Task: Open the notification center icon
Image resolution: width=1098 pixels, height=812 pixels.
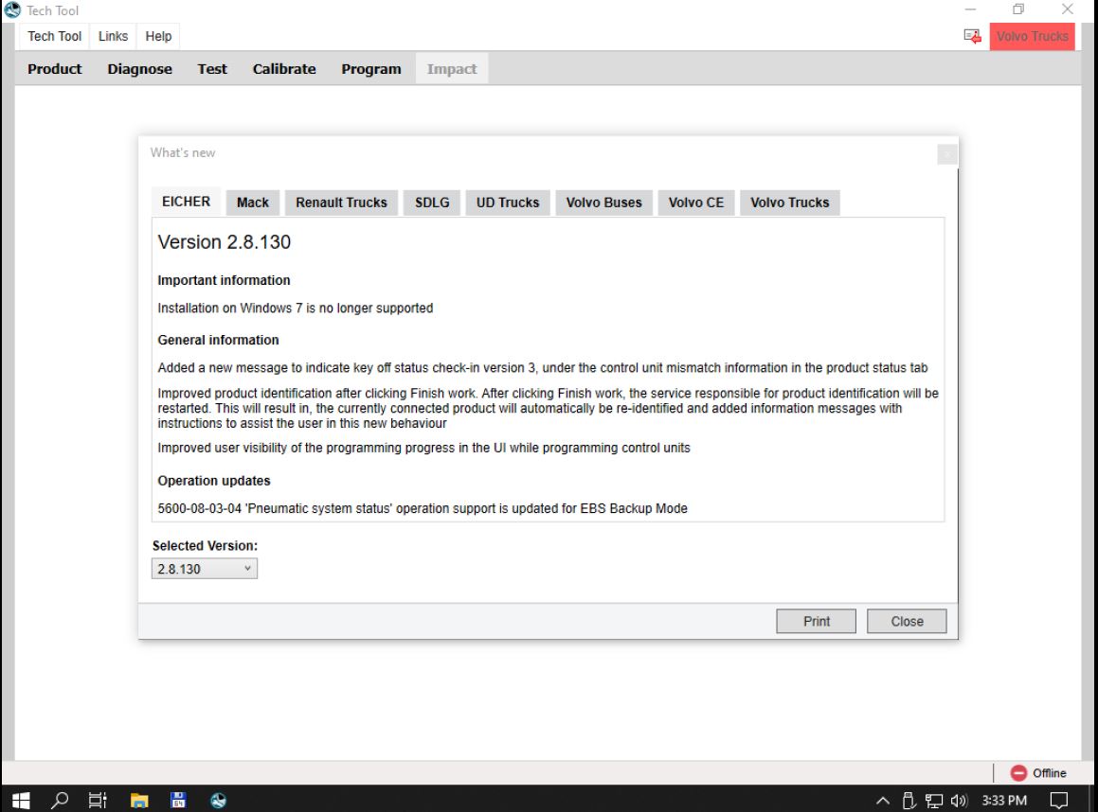Action: (1059, 801)
